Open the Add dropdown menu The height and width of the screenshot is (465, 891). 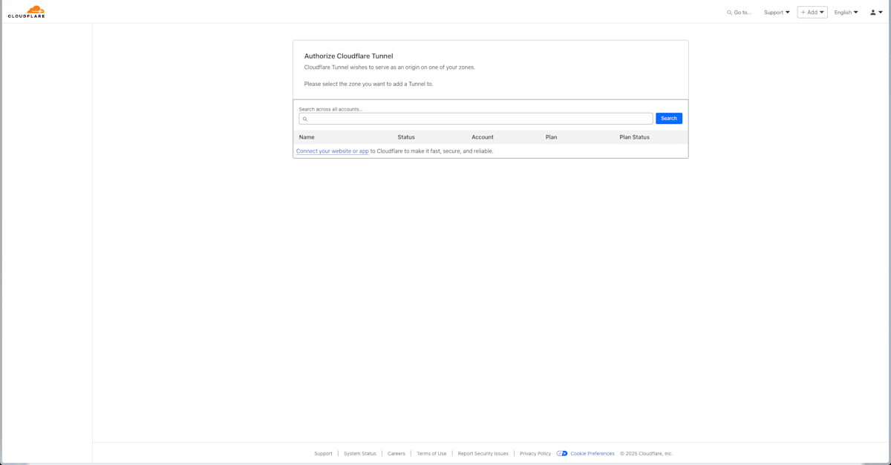(x=812, y=13)
